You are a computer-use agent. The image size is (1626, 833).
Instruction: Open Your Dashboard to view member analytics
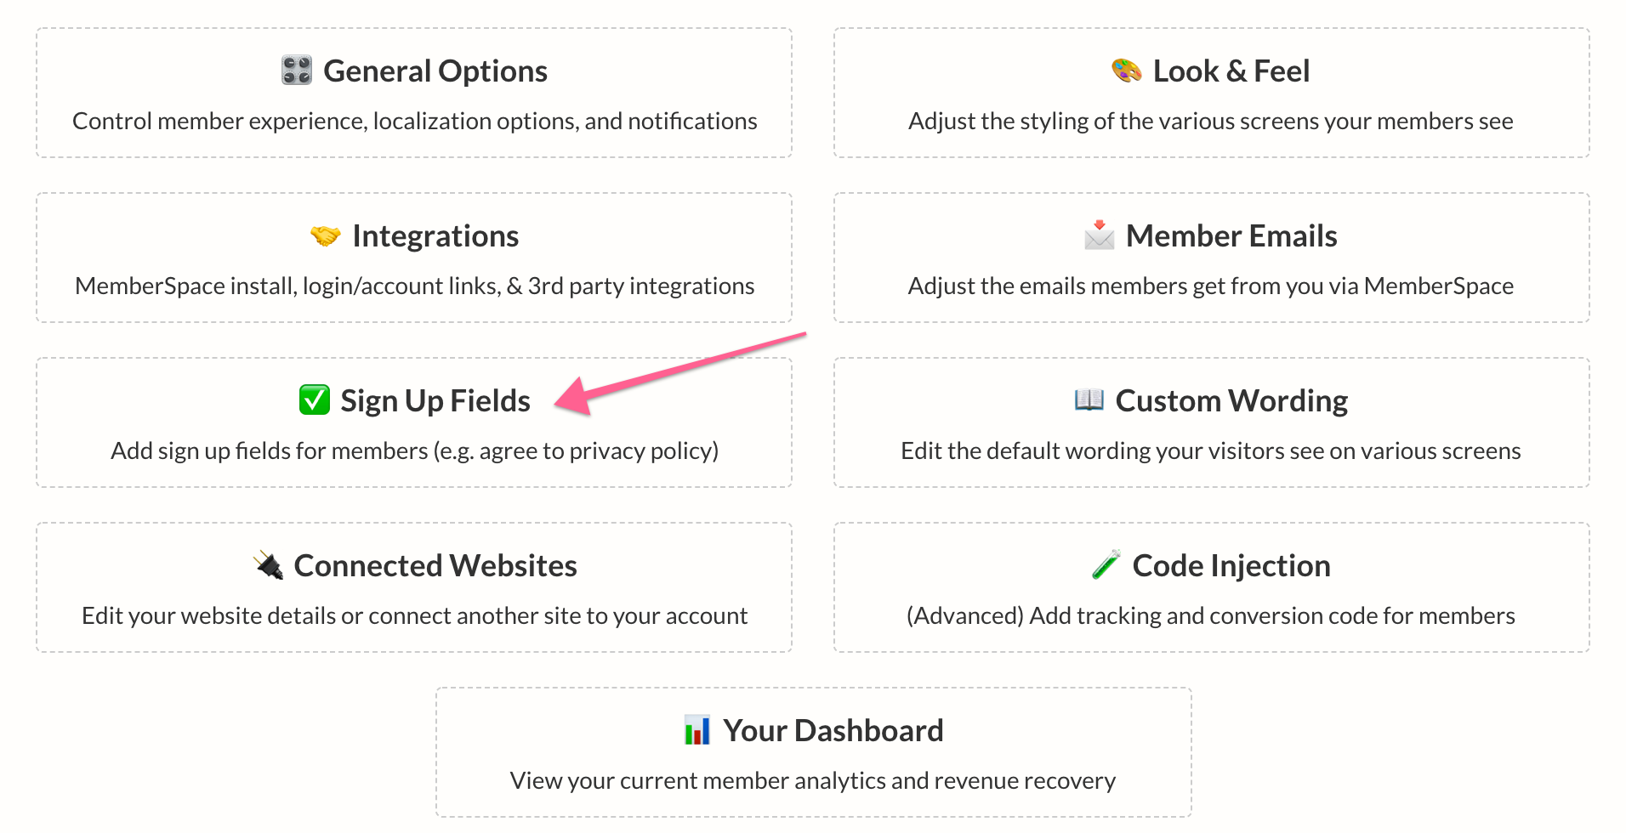pos(813,751)
